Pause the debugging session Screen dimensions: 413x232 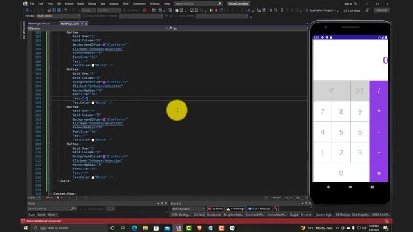click(x=211, y=10)
